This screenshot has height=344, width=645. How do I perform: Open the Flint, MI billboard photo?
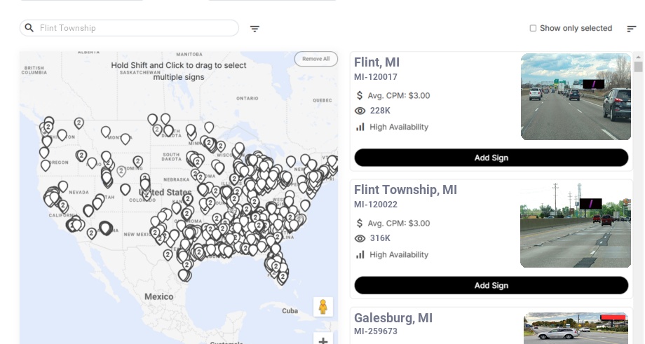[x=576, y=97]
